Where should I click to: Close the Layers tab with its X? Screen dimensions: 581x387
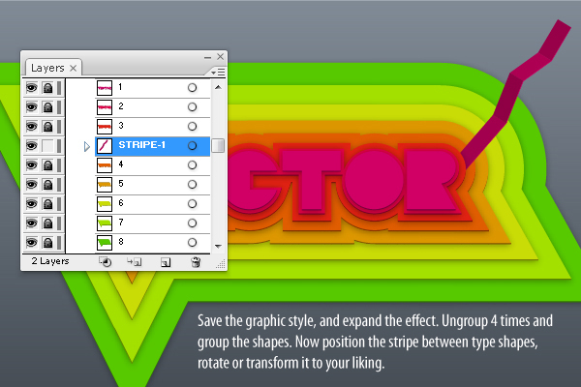73,69
